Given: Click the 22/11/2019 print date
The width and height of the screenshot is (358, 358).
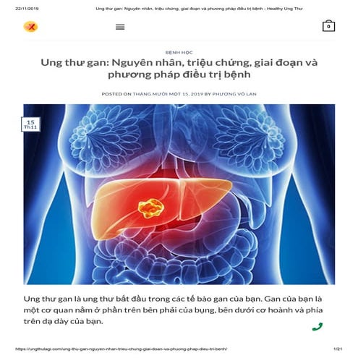Looking at the screenshot, I should click(x=27, y=9).
